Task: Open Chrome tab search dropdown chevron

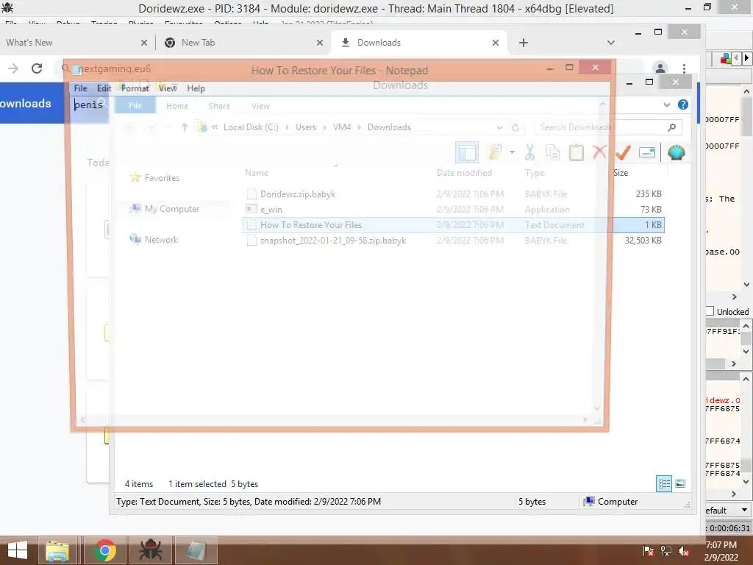Action: pyautogui.click(x=611, y=43)
